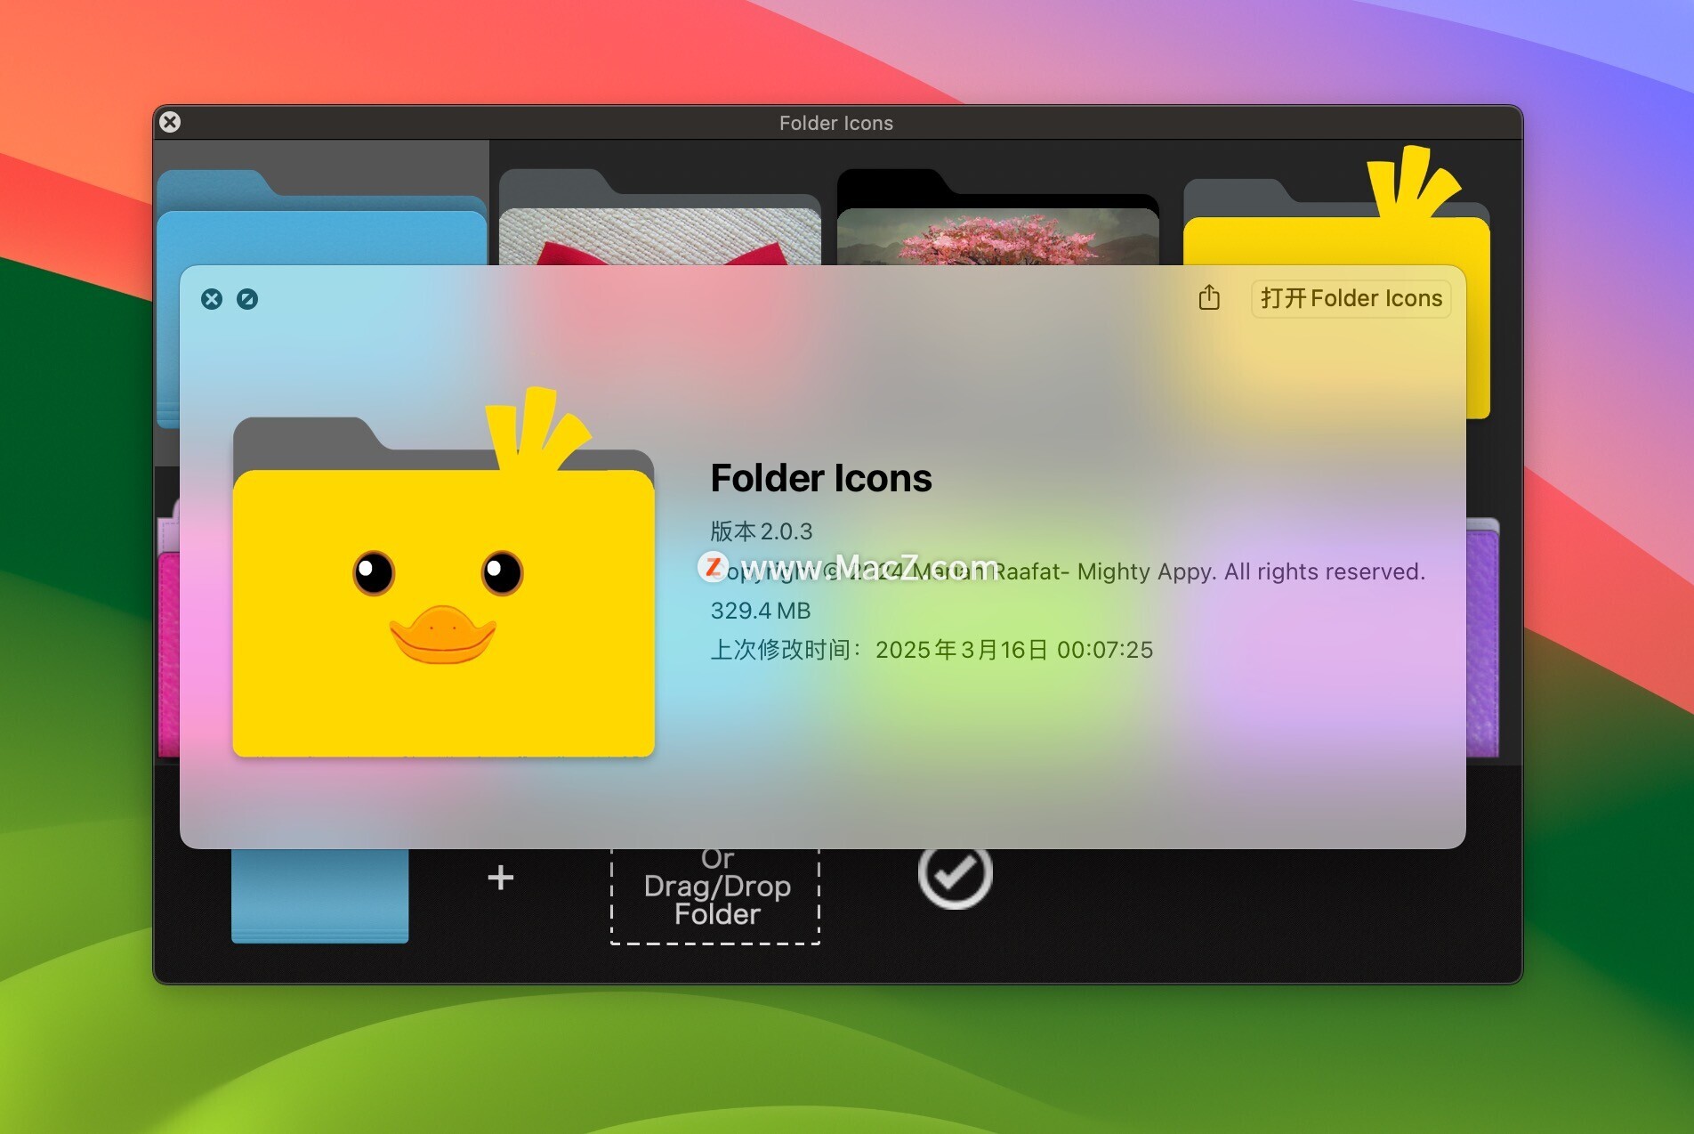Click the last modified date 2025年3月16日
Image resolution: width=1694 pixels, height=1134 pixels.
coord(961,650)
